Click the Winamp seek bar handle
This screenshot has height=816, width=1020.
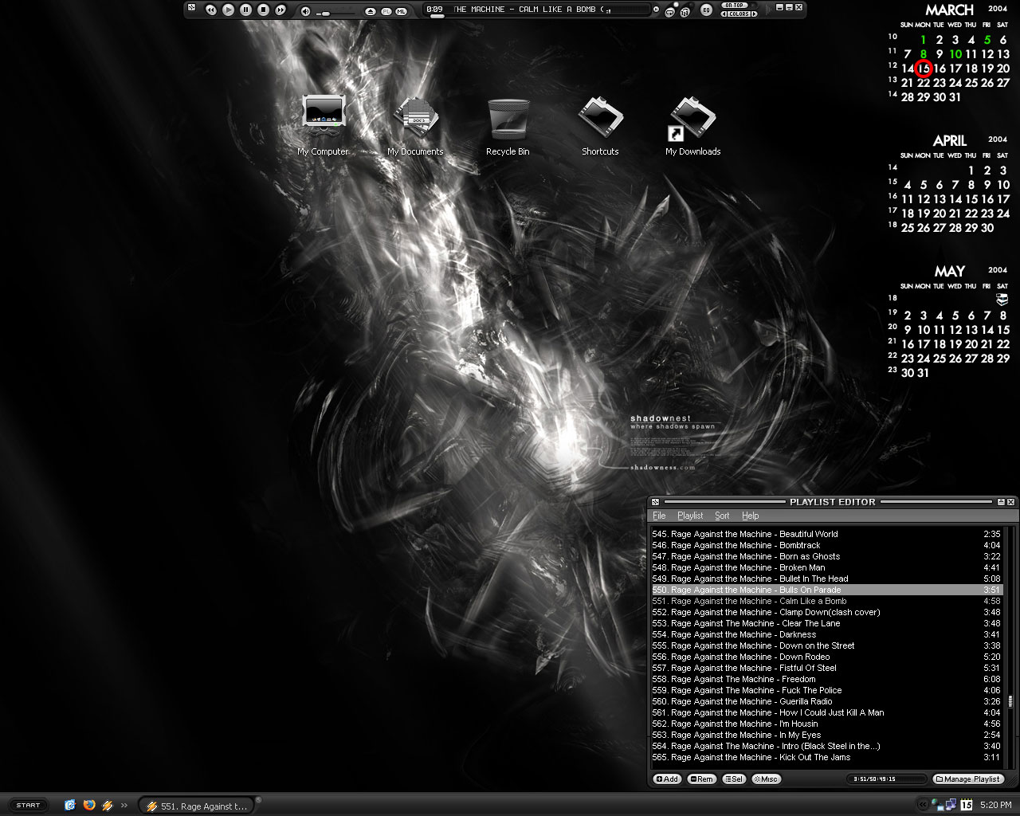pos(437,16)
